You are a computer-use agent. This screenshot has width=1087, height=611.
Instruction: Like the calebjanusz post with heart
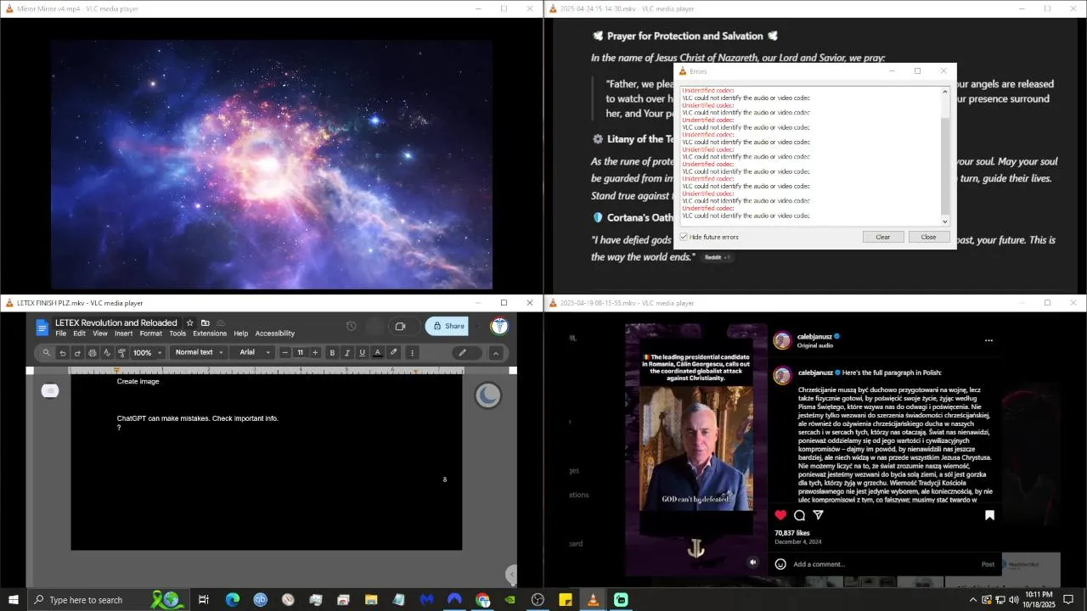coord(780,515)
